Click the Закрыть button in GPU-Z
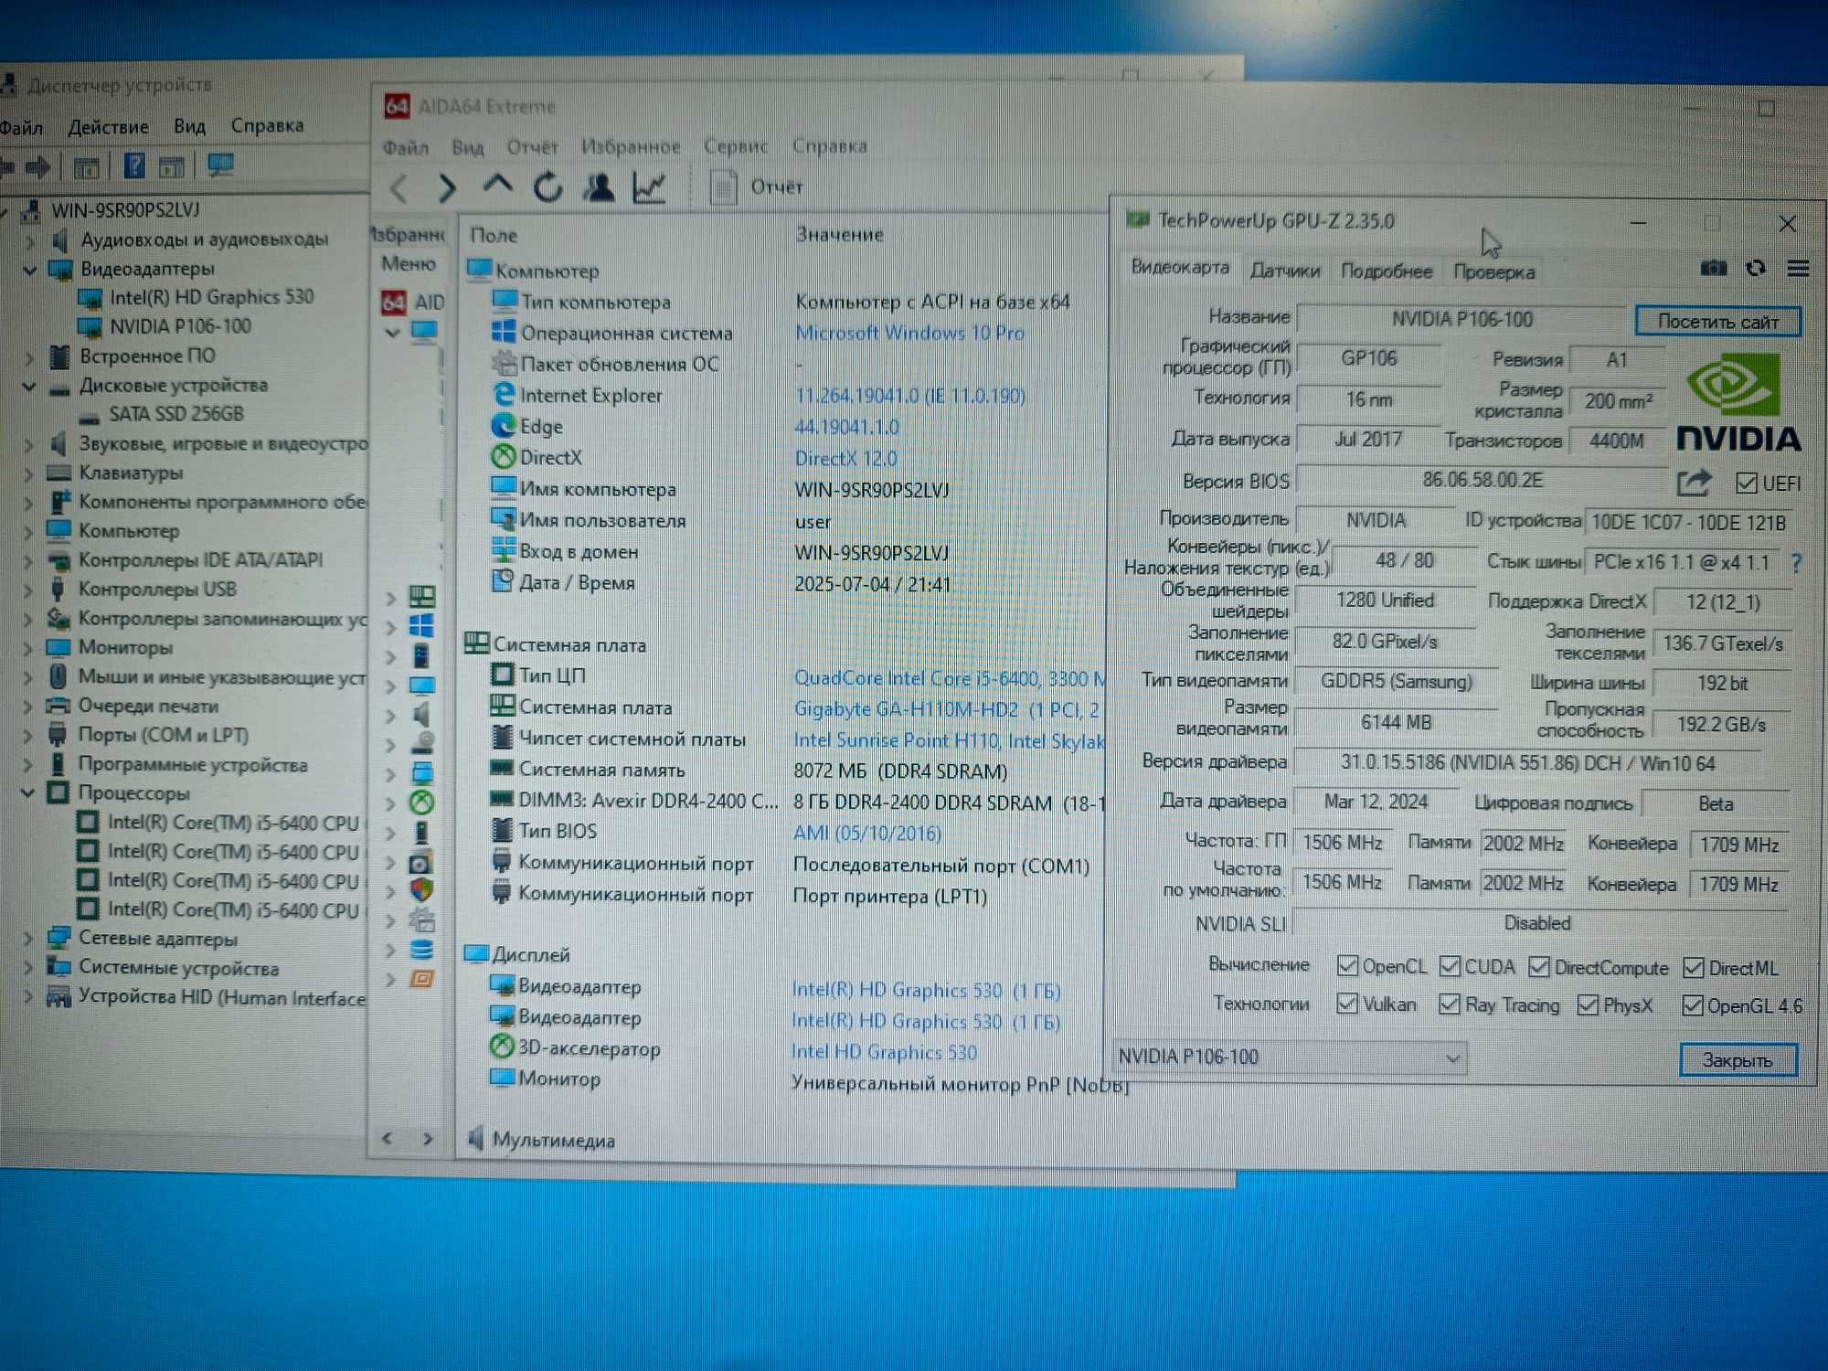The width and height of the screenshot is (1828, 1371). [1737, 1060]
